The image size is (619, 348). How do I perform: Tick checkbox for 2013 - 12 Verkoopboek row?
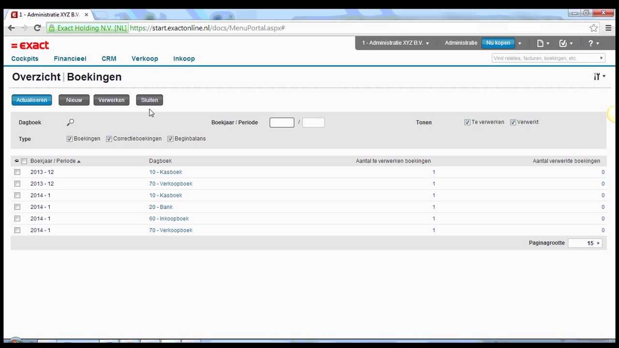coord(17,184)
